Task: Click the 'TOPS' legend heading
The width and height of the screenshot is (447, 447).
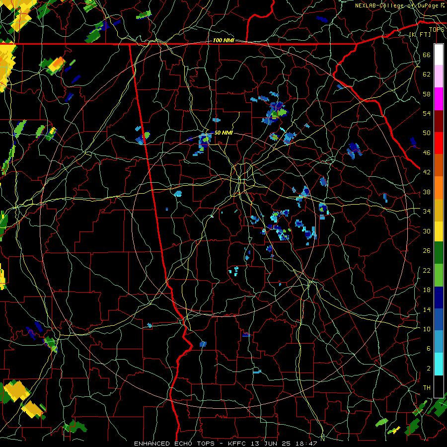Action: (437, 29)
